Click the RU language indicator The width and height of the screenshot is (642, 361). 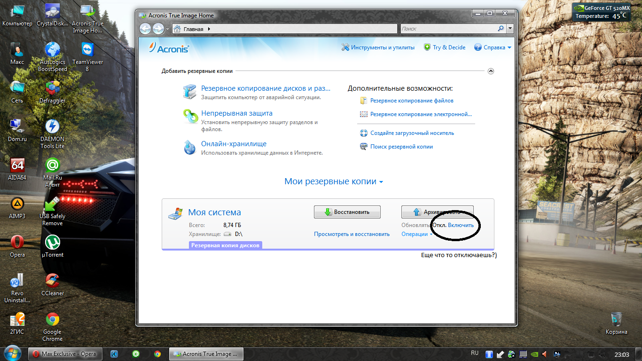tap(475, 353)
